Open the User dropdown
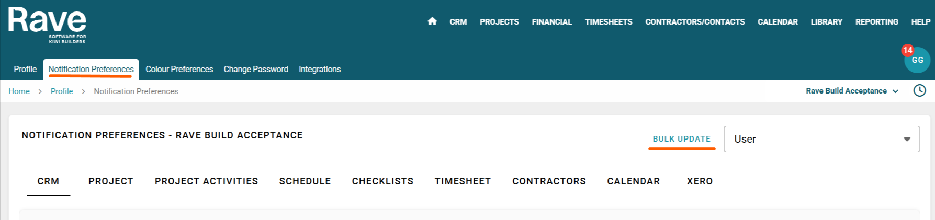The width and height of the screenshot is (935, 220). coord(821,139)
